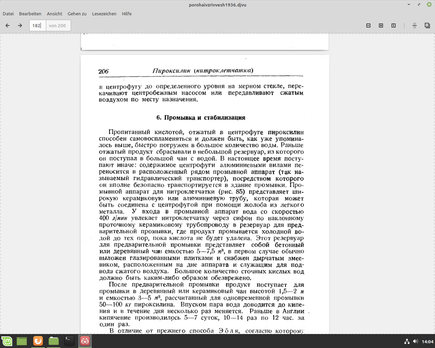This screenshot has height=348, width=435.
Task: Reset zoom to original size icon
Action: tap(393, 26)
